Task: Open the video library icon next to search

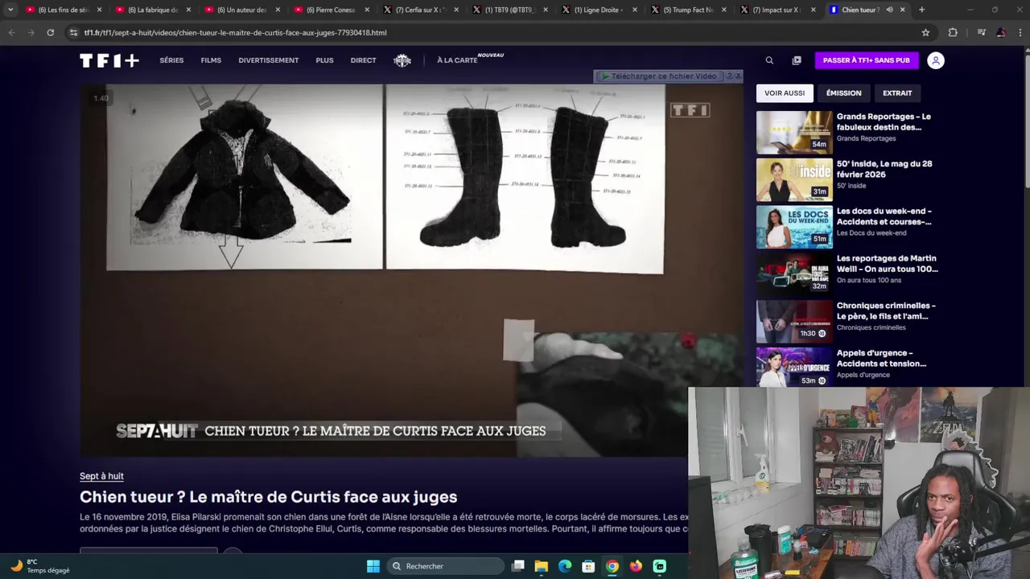Action: (x=797, y=60)
